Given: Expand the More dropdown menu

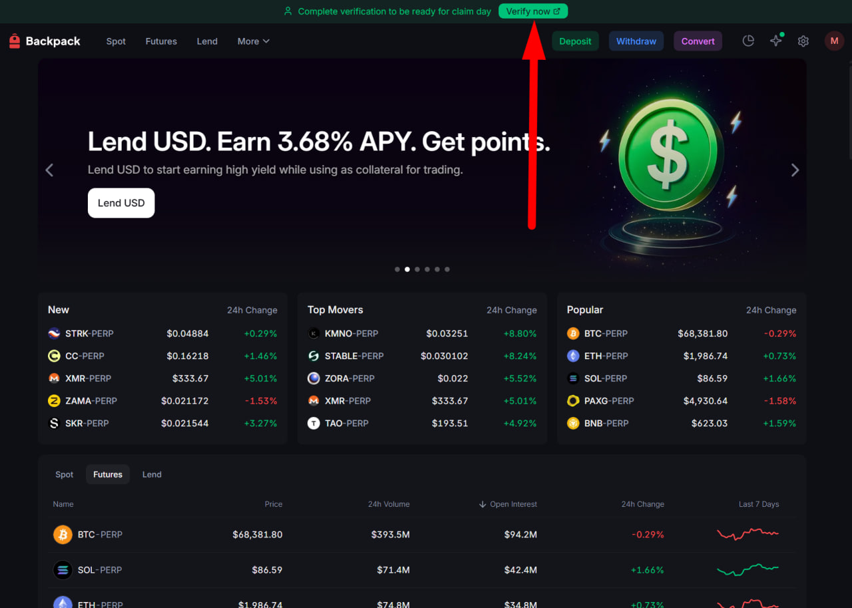Looking at the screenshot, I should click(x=254, y=41).
